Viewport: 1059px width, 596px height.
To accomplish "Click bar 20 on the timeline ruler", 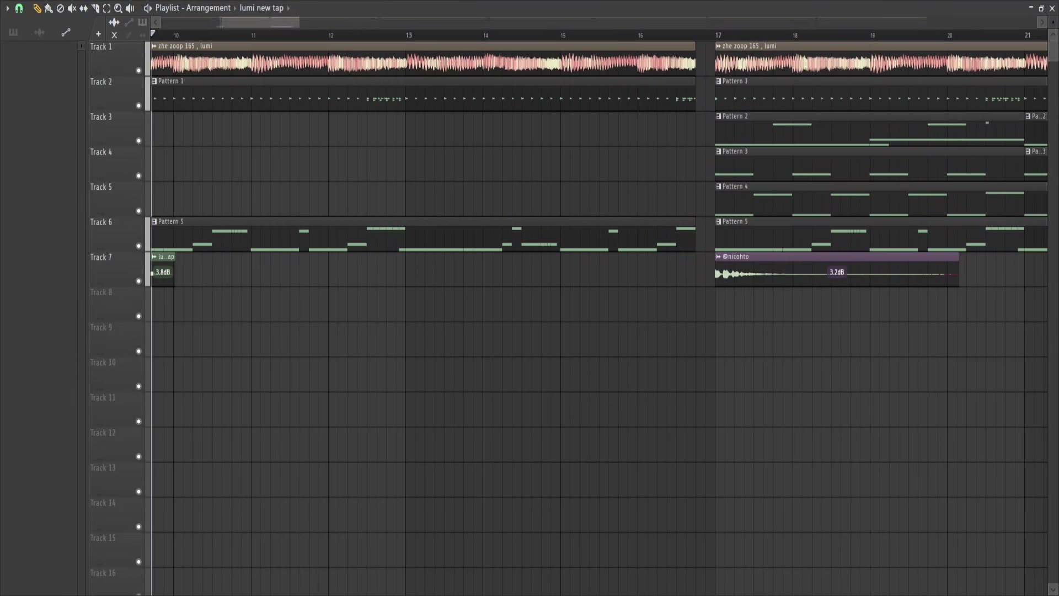I will tap(950, 35).
